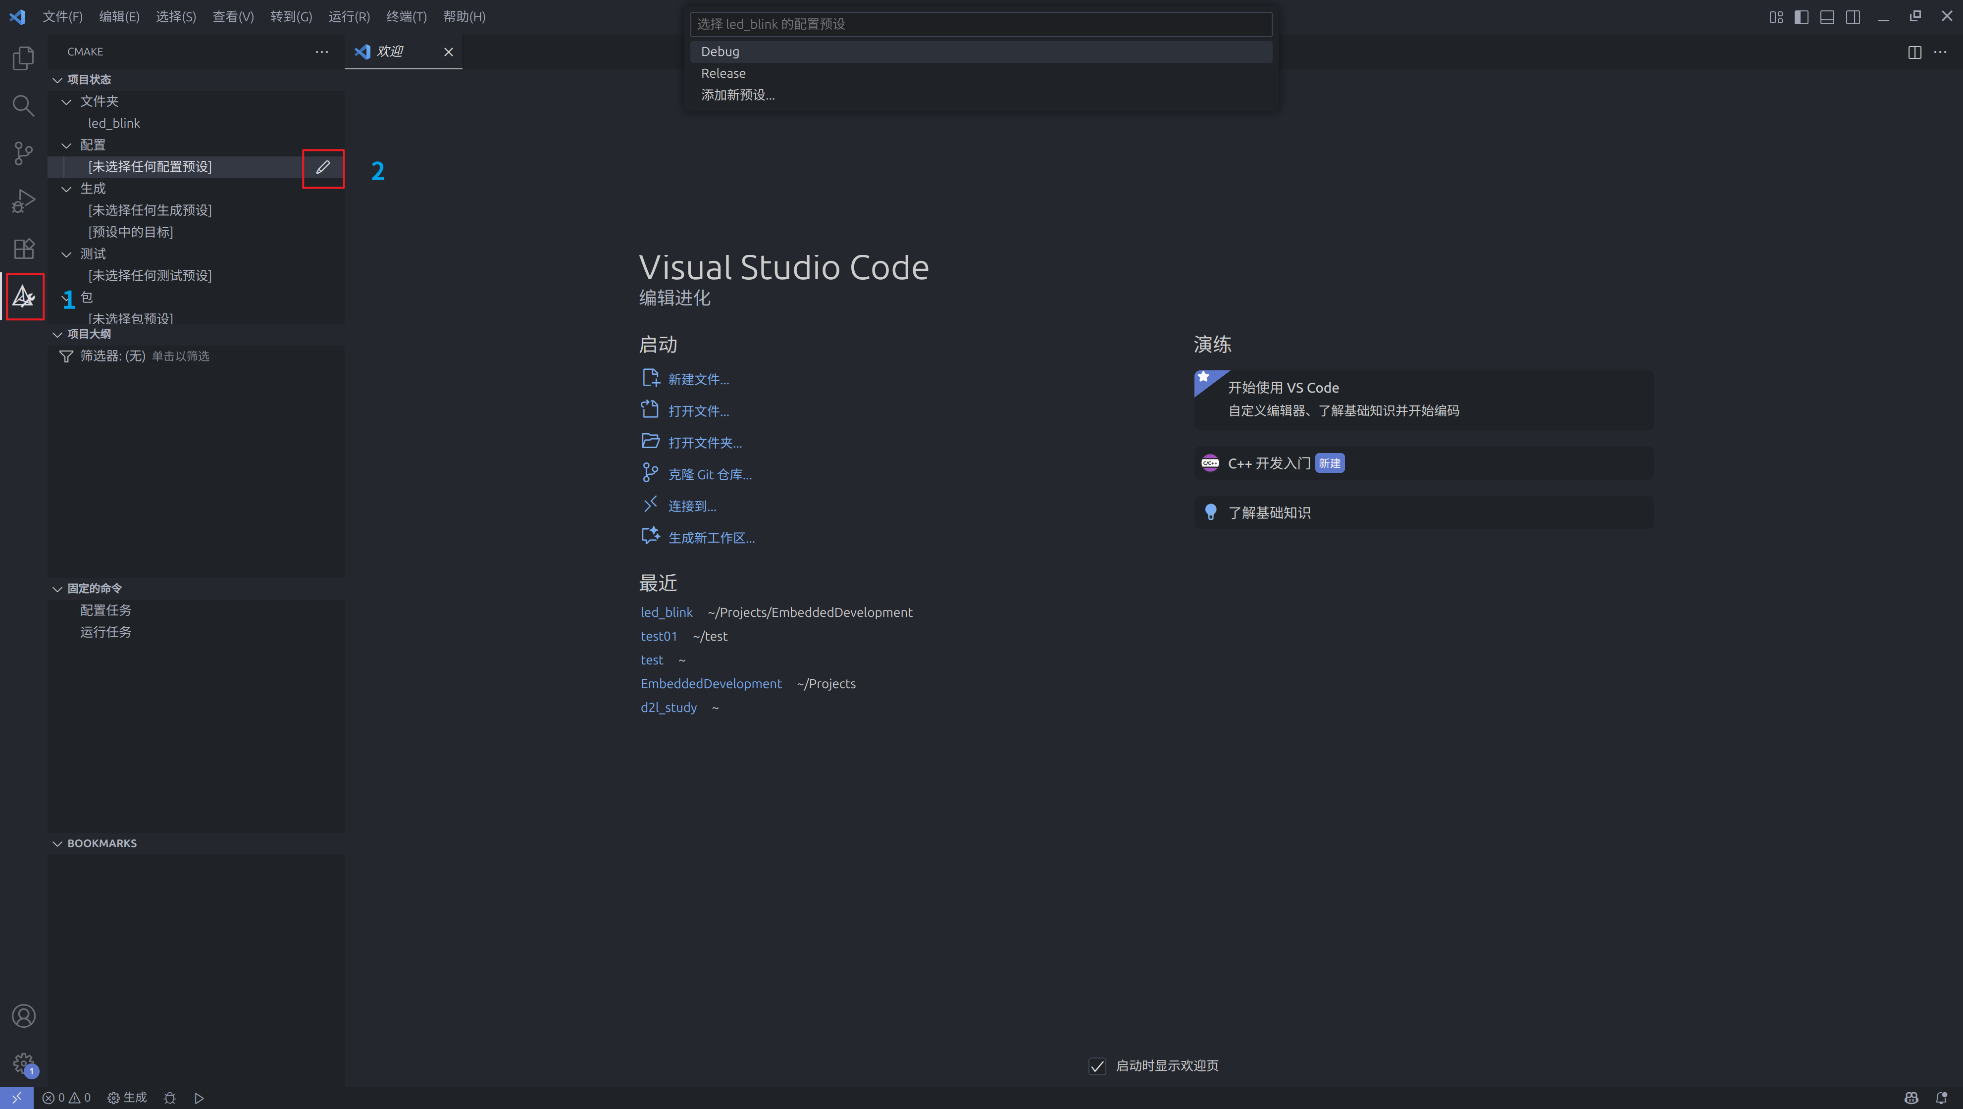
Task: Open the Extensions view icon
Action: click(x=24, y=249)
